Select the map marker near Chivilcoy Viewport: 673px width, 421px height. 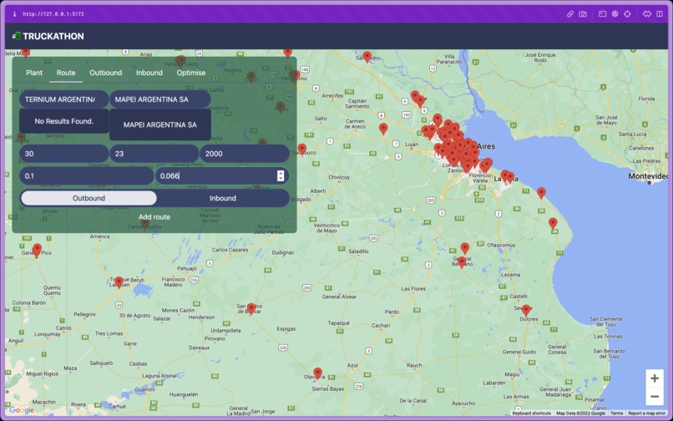point(302,149)
